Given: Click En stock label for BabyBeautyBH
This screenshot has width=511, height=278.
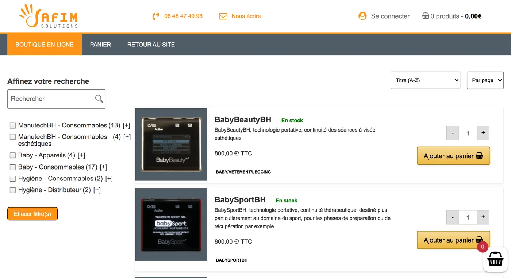Looking at the screenshot, I should [x=292, y=120].
